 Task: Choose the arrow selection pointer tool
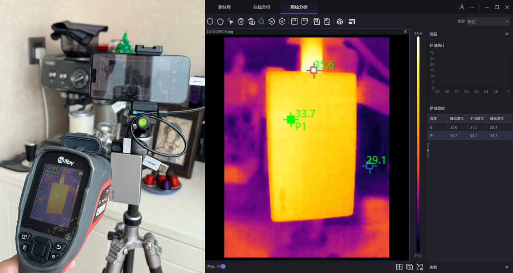pyautogui.click(x=230, y=22)
